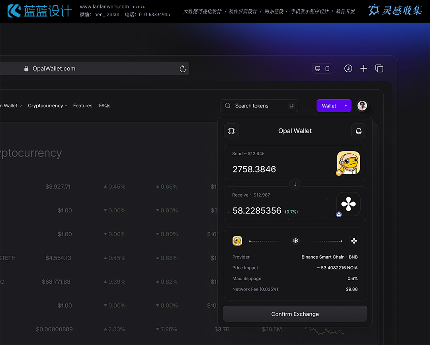The image size is (430, 345).
Task: Click the purple Wallet button
Action: point(329,106)
